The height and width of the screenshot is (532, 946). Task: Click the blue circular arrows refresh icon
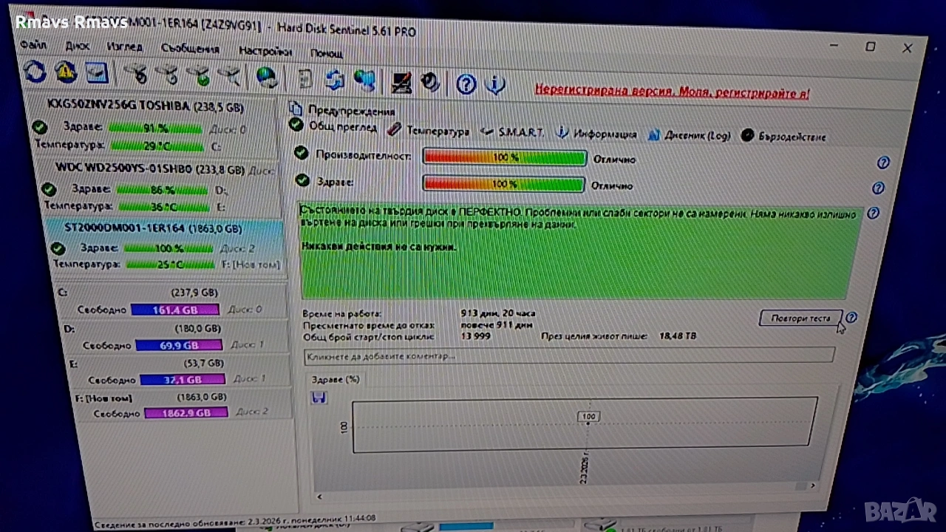[x=34, y=72]
